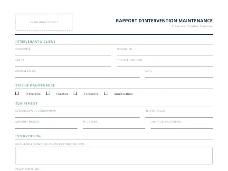The height and width of the screenshot is (171, 228).
Task: Select the Adresse du site field
Action: 77,76
